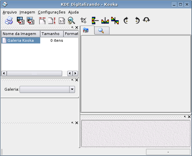Image resolution: width=192 pixels, height=156 pixels.
Task: Click the Galeria combo box field
Action: (47, 89)
